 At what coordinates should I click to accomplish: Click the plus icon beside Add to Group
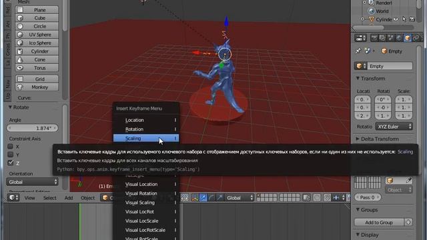(x=408, y=222)
